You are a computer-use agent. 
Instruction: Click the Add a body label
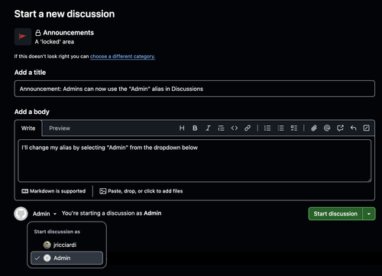coord(32,112)
